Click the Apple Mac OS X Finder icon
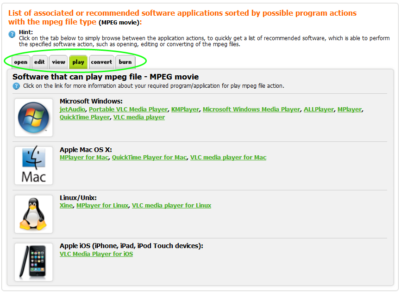401x292 pixels. [33, 165]
